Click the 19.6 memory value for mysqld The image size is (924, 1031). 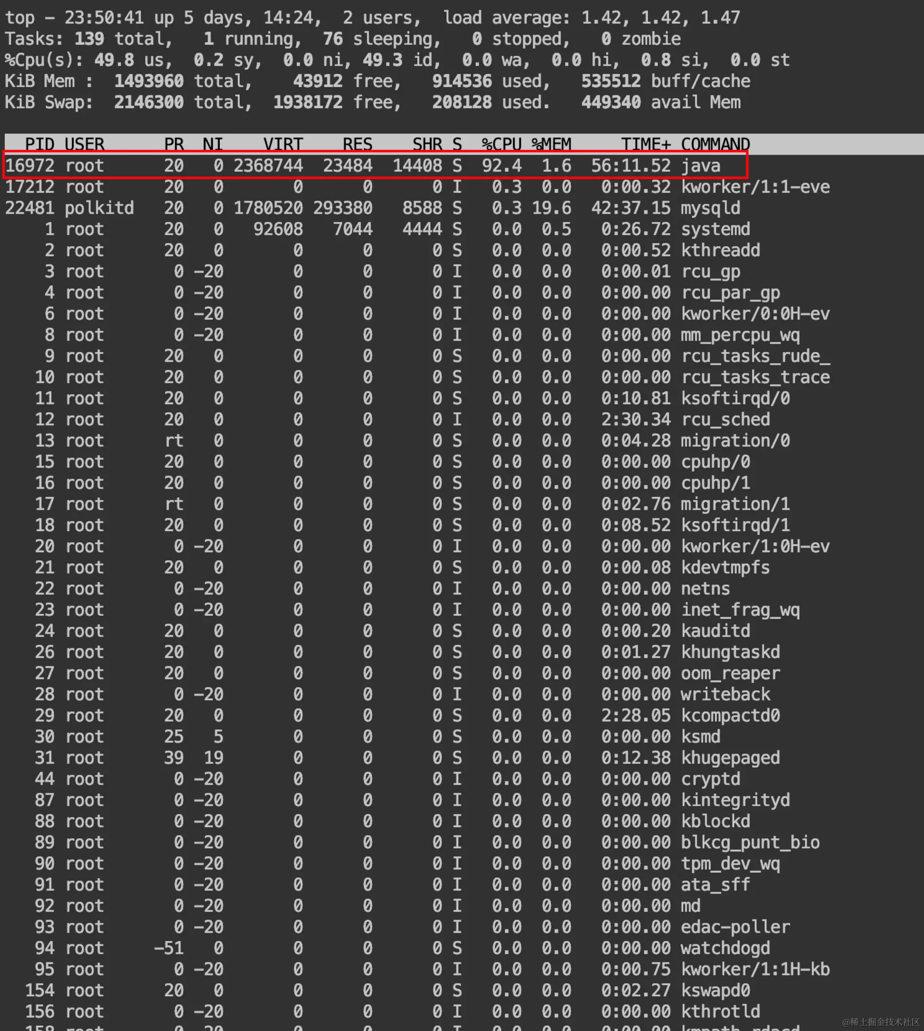click(x=551, y=208)
